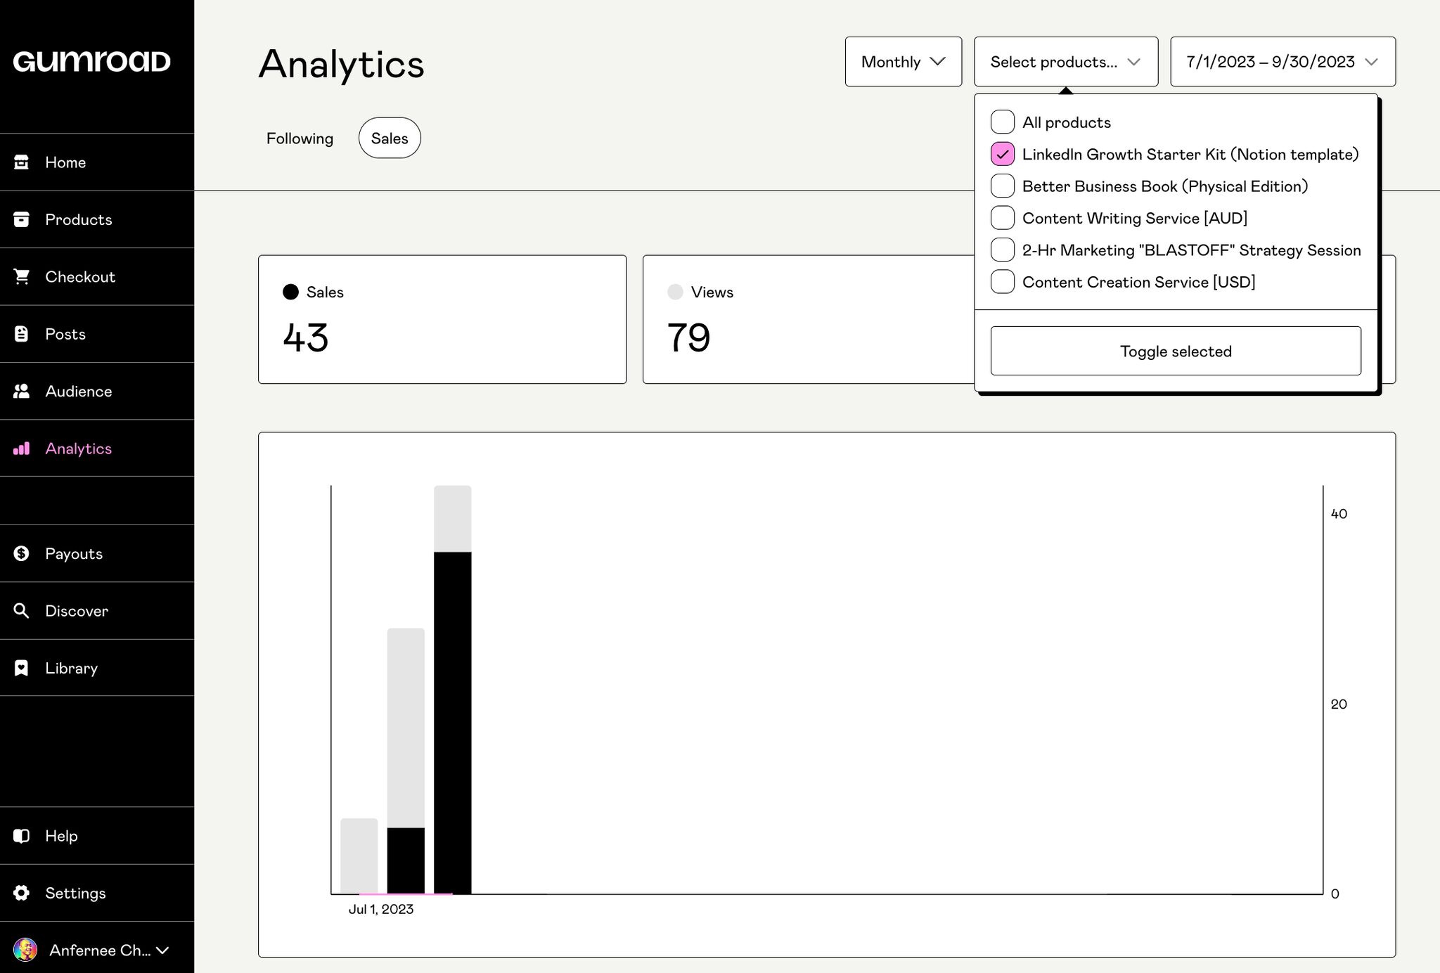This screenshot has width=1440, height=973.
Task: Click the Audience people icon
Action: pyautogui.click(x=22, y=391)
